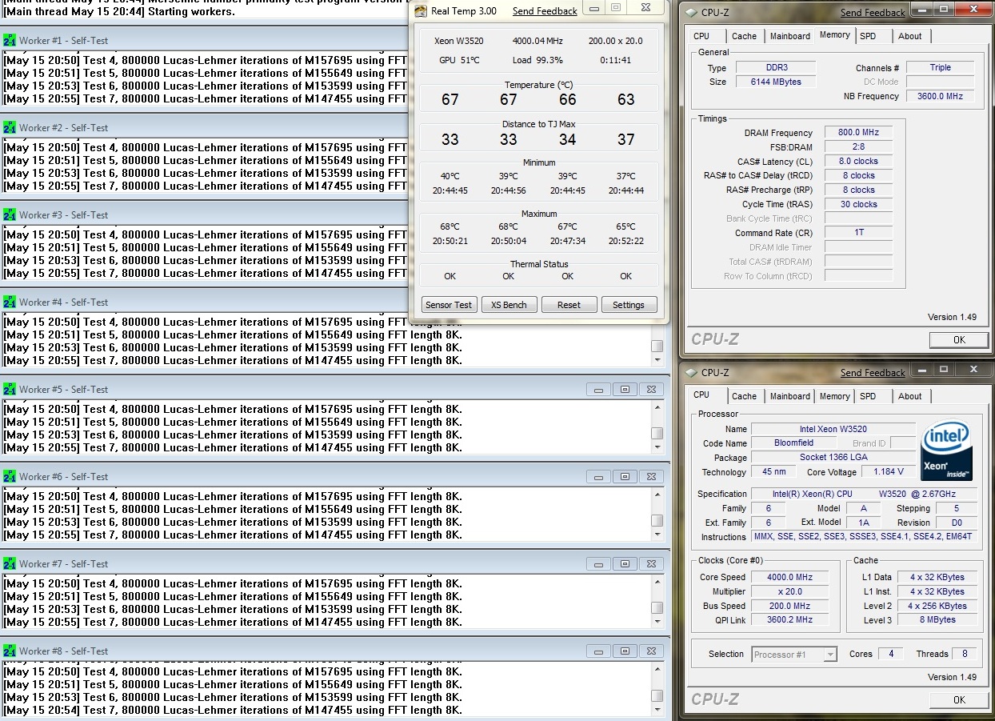
Task: Click the Real Temp title bar icon
Action: pos(421,10)
